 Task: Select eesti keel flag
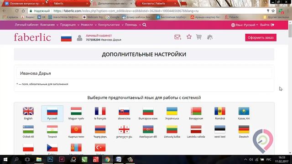pyautogui.click(x=220, y=129)
